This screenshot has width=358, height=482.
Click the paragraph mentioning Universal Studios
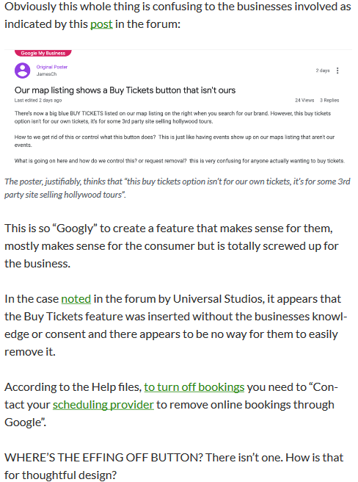175,325
